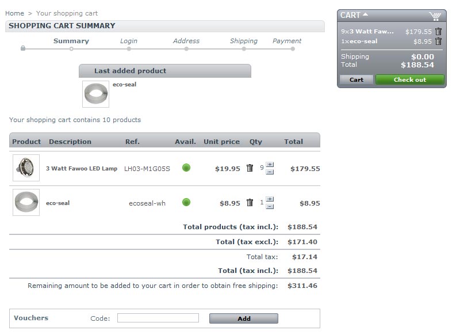This screenshot has width=460, height=334.
Task: Go to the Login step
Action: (128, 41)
